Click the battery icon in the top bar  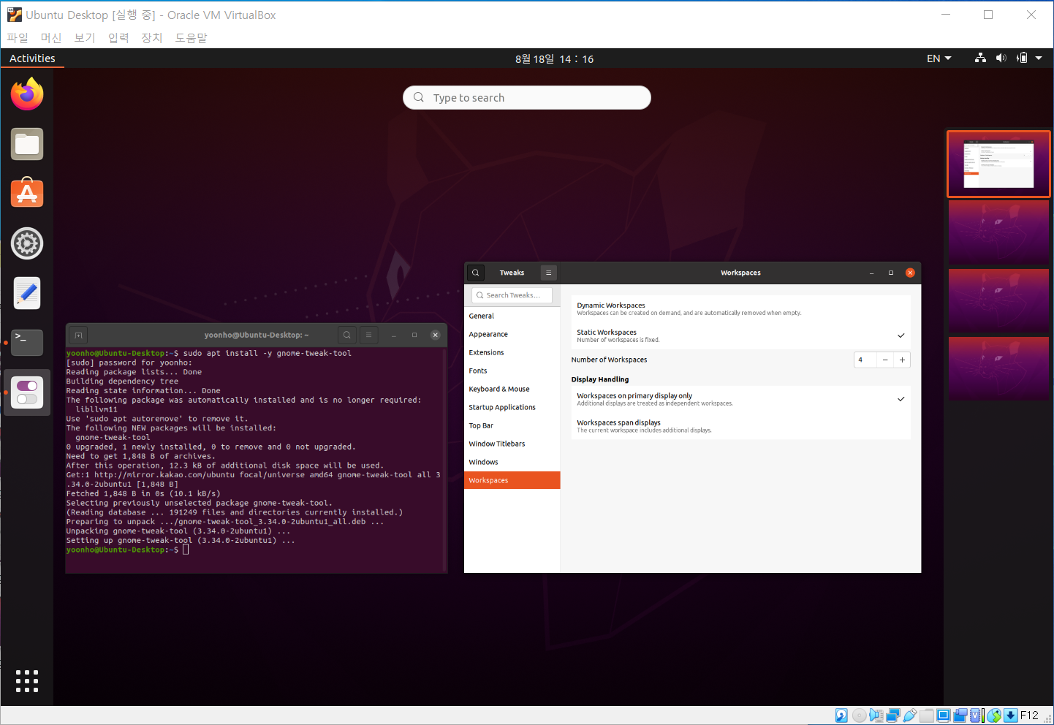point(1022,58)
